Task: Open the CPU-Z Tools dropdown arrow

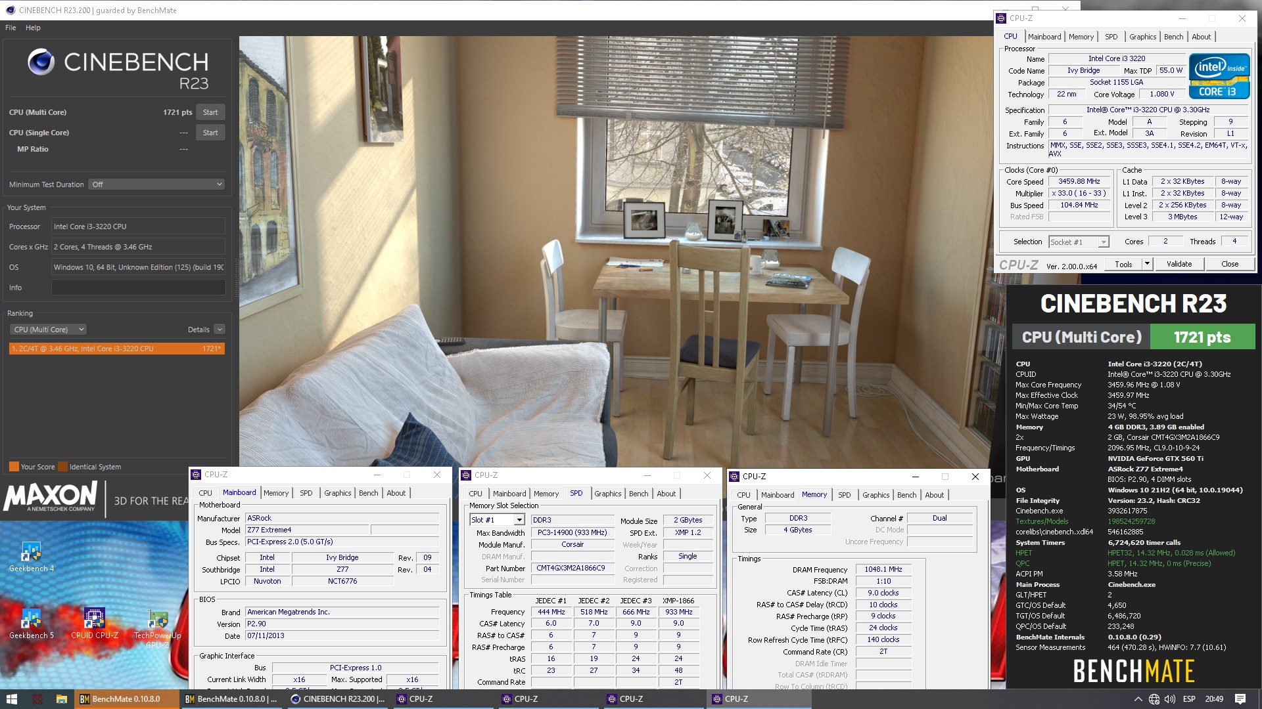Action: click(x=1147, y=264)
